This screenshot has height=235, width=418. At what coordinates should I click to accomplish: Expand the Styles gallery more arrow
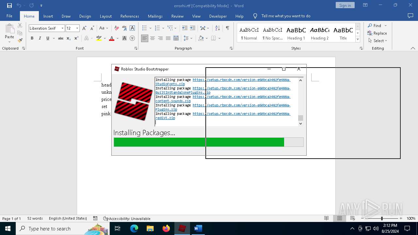pos(358,39)
